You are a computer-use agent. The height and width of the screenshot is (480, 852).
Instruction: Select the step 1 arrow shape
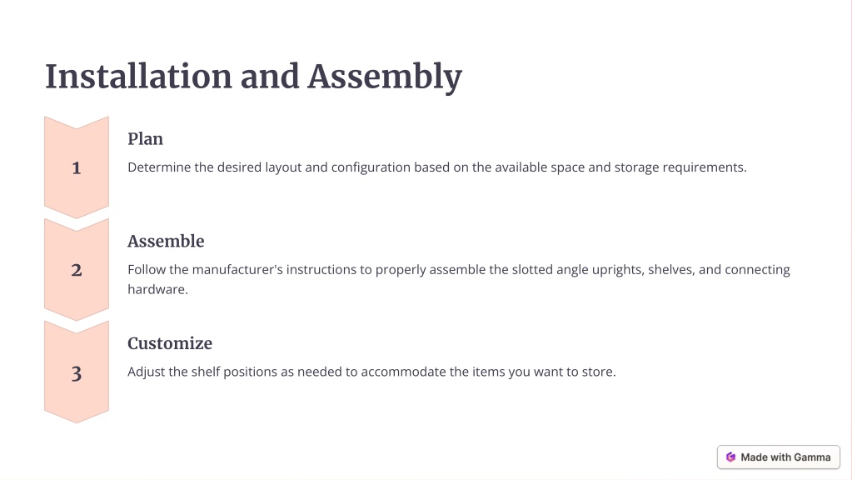pyautogui.click(x=77, y=167)
